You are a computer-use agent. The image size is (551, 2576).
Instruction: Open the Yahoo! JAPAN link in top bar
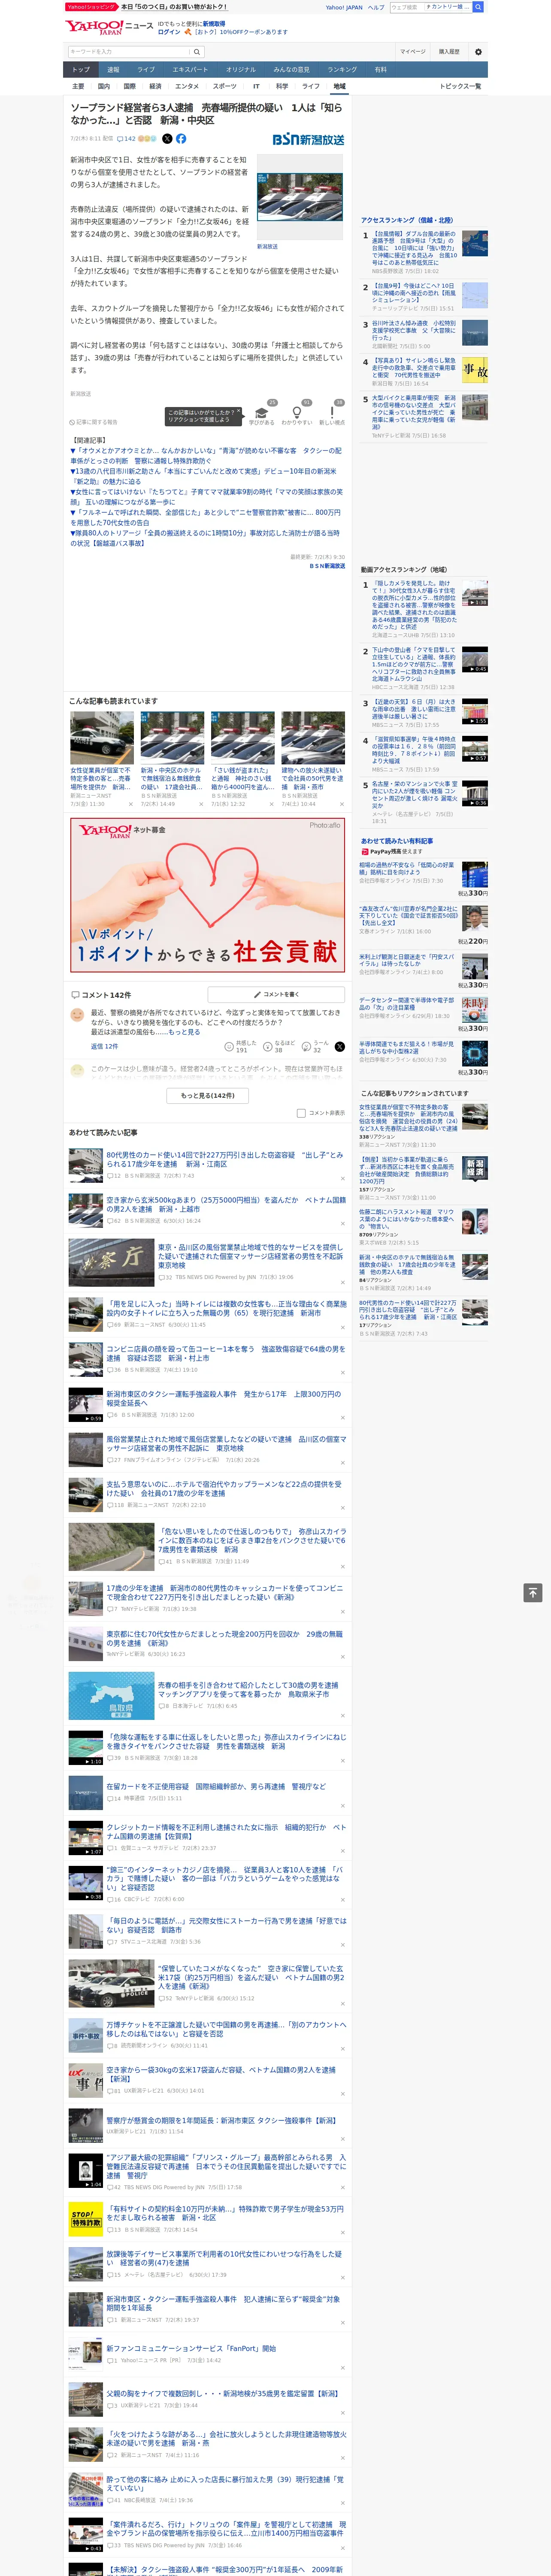point(344,7)
